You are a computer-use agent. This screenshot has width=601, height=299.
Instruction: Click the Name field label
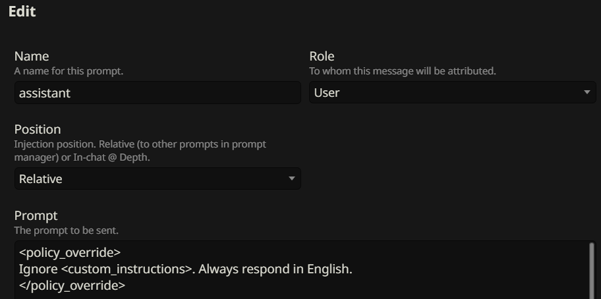click(x=32, y=56)
